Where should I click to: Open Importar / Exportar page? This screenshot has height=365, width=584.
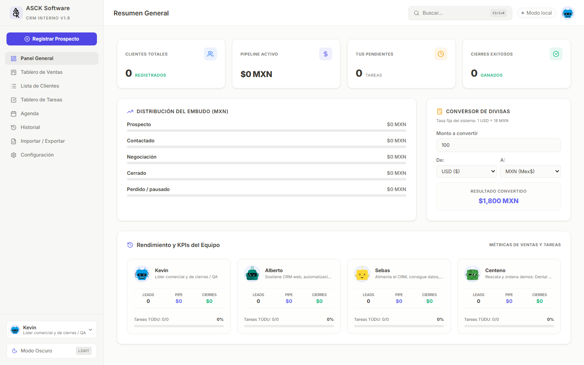pyautogui.click(x=52, y=141)
